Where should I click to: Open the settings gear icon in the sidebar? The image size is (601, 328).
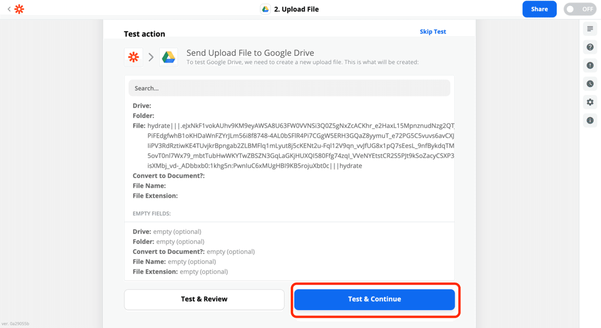click(x=590, y=102)
